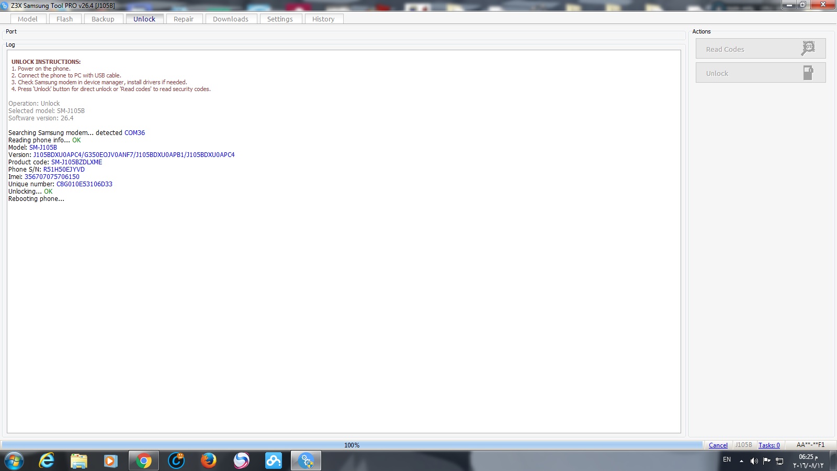Select the Unlock tab
The height and width of the screenshot is (471, 837).
click(x=144, y=19)
